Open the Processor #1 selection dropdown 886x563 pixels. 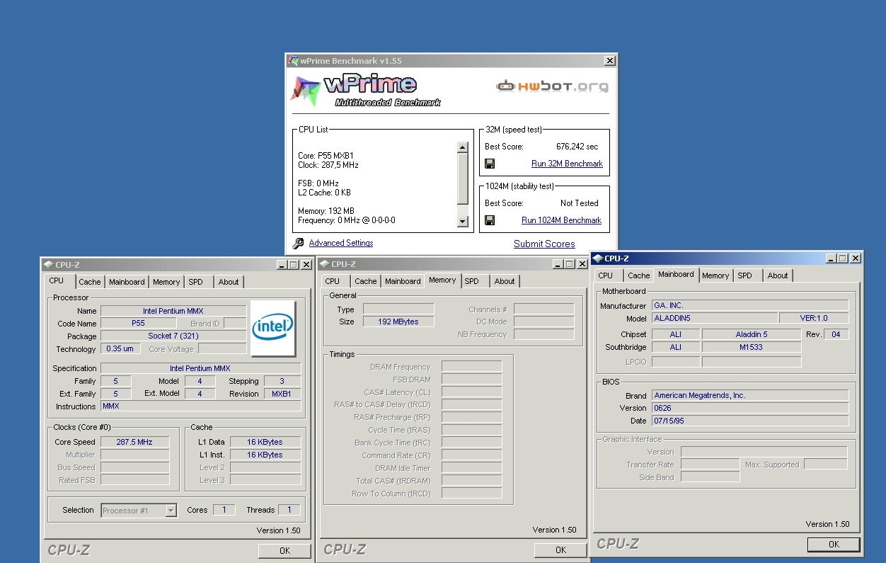pos(171,510)
